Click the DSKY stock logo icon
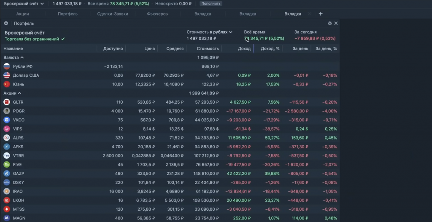Image resolution: width=432 pixels, height=222 pixels. click(7, 182)
